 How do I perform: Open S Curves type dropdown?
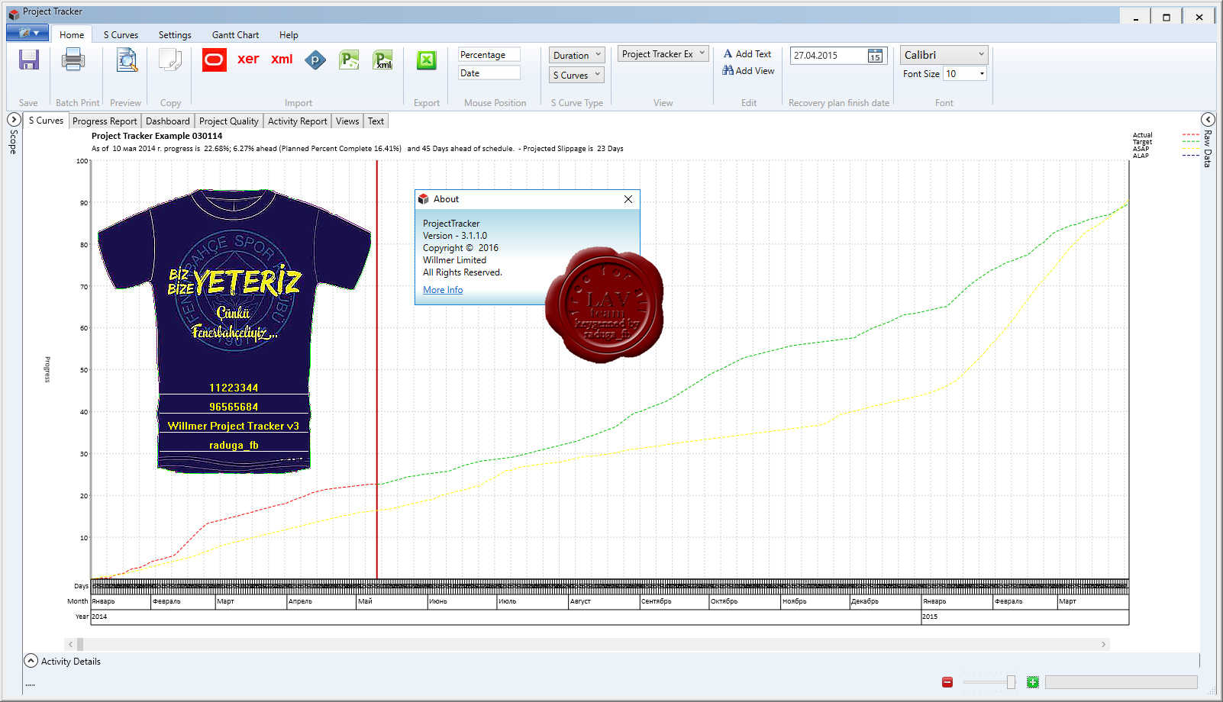pos(577,75)
